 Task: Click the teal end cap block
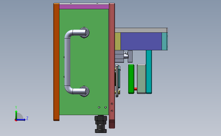point(164,41)
